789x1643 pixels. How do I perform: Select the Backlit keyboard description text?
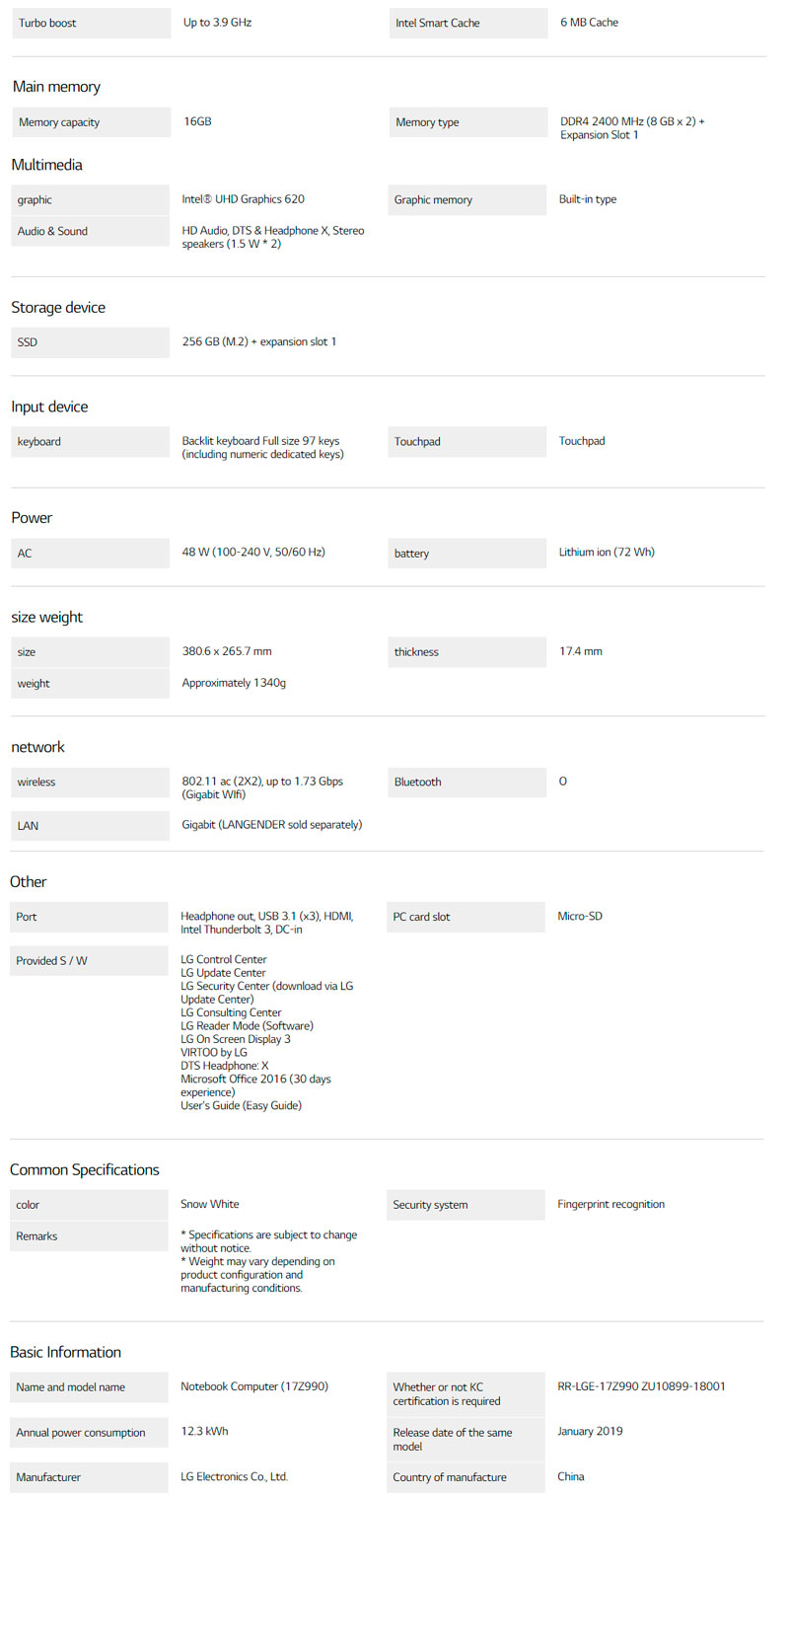(262, 448)
